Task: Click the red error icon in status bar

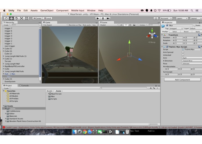Action: pyautogui.click(x=4, y=127)
